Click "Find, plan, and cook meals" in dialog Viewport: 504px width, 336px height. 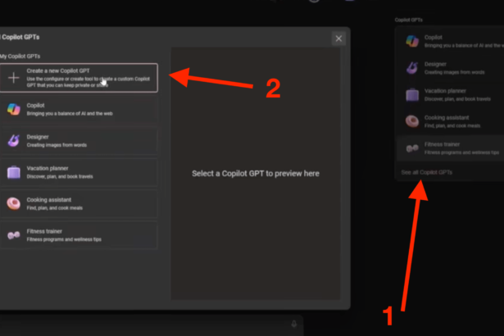click(x=55, y=208)
